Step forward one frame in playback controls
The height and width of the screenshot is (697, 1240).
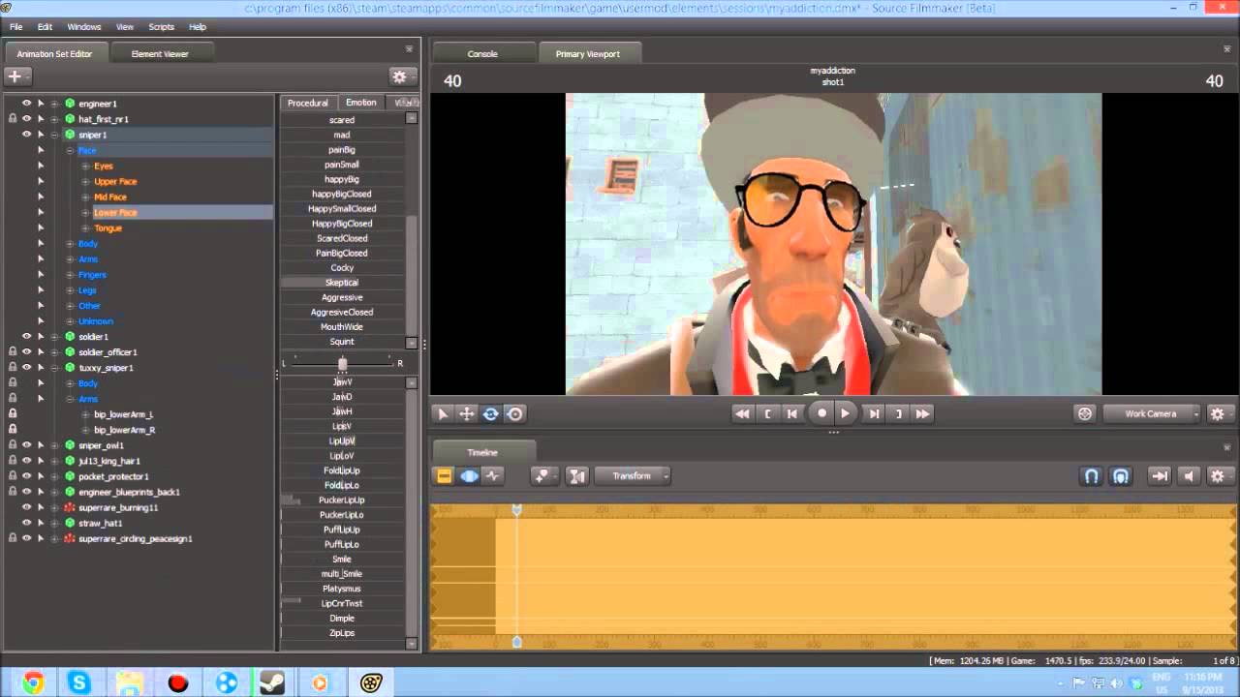click(874, 413)
